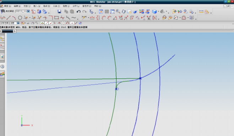
Task: Toggle the End Point snap option
Action: click(x=47, y=23)
